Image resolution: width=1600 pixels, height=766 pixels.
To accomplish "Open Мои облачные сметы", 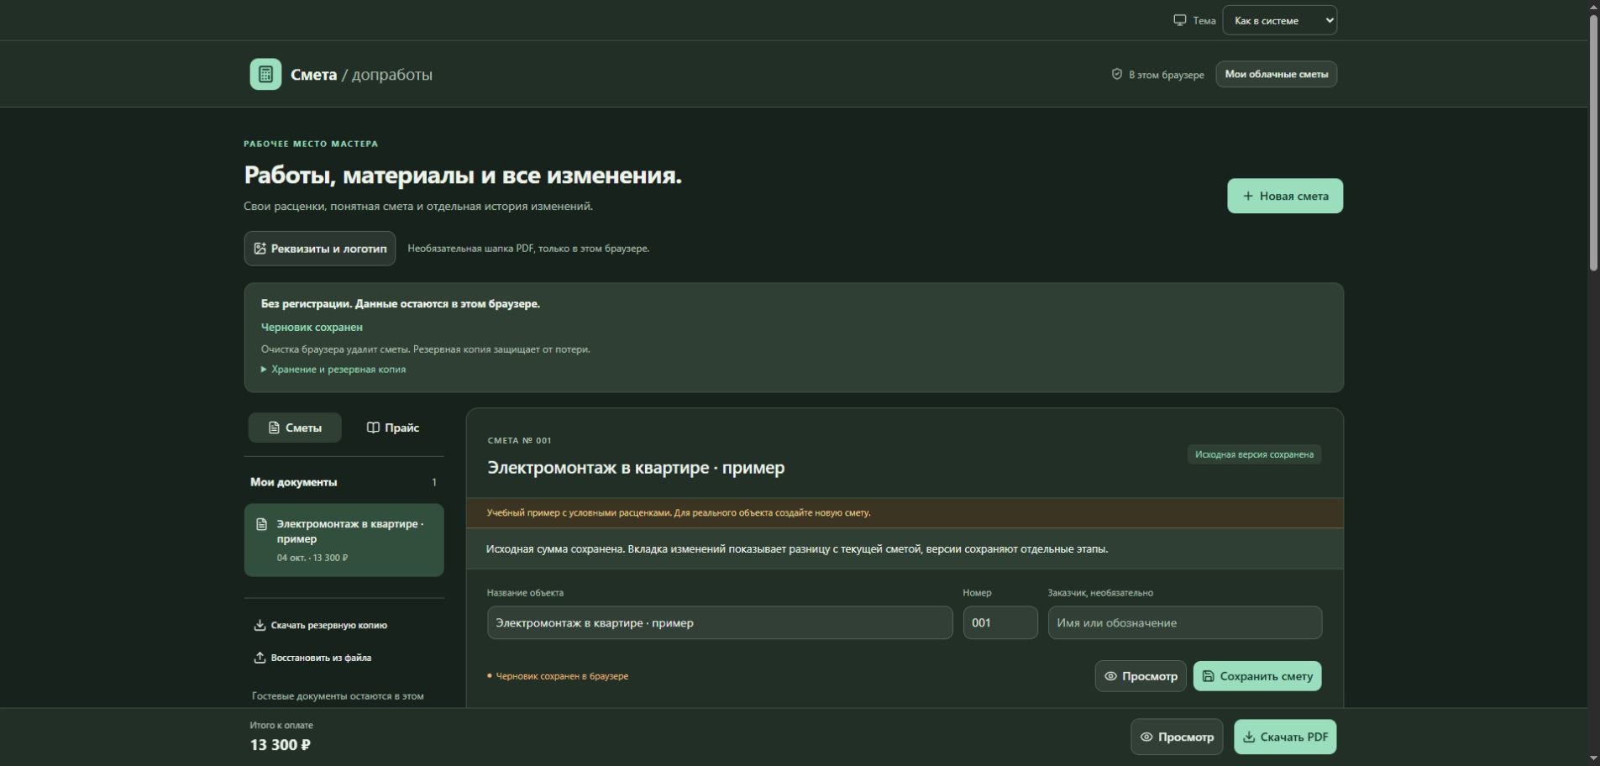I will 1276,74.
